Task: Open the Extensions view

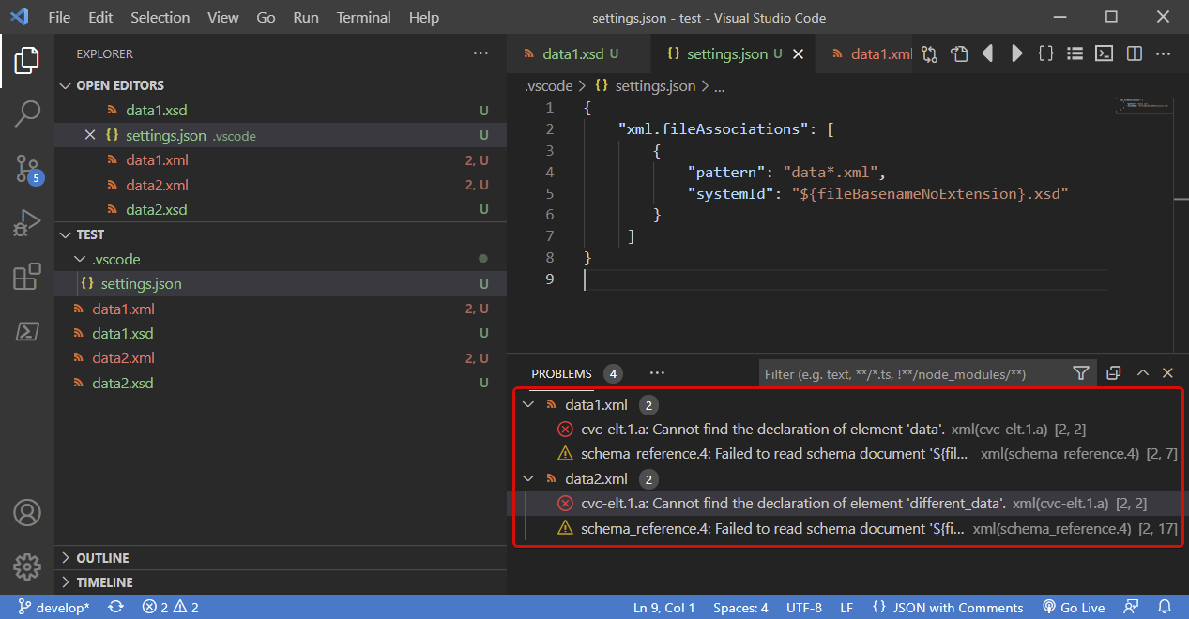Action: pos(27,277)
